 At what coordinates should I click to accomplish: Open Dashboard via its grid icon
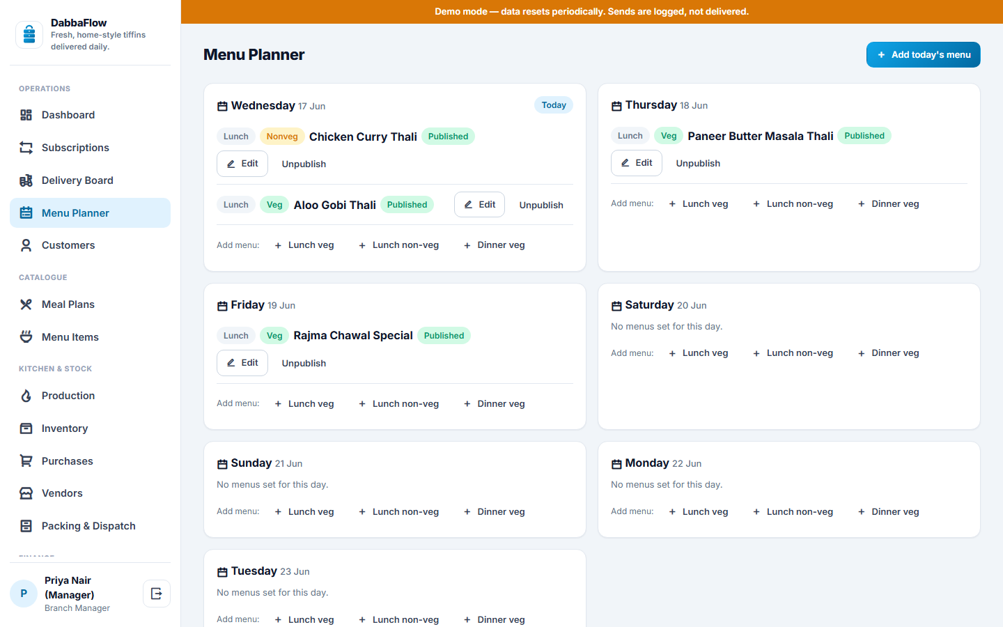26,115
